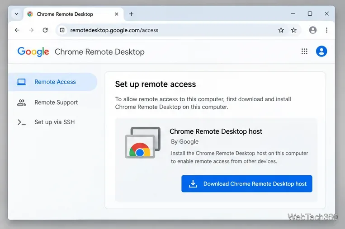This screenshot has width=345, height=229.
Task: Open the Chrome profile avatar in toolbar
Action: (312, 30)
